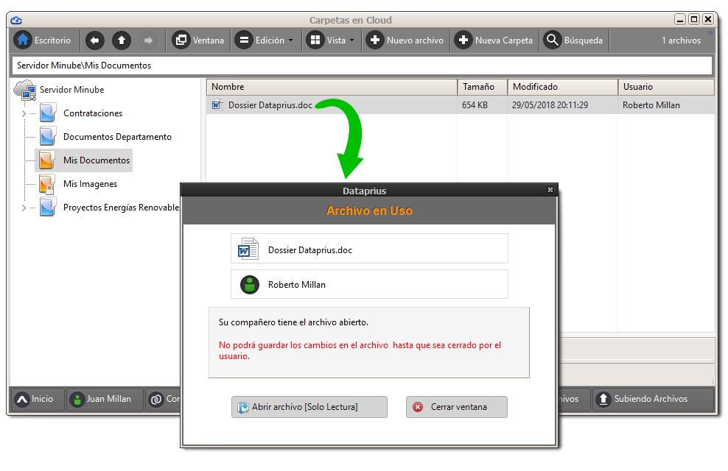Image resolution: width=728 pixels, height=471 pixels.
Task: Click the green user icon beside Roberto Millan
Action: [250, 285]
